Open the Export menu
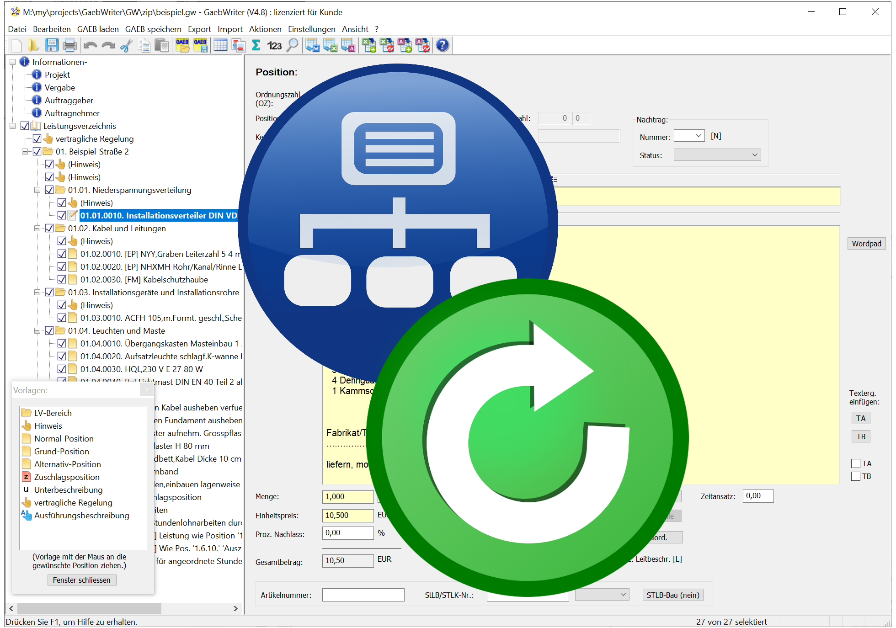 pos(199,29)
